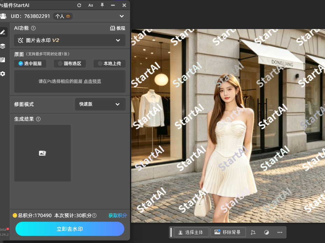This screenshot has height=243, width=325.
Task: Open the three-dot more options menu
Action: click(x=280, y=232)
